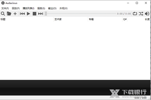Click the Q# column header
Screen dimensions: 151x100
125,19
